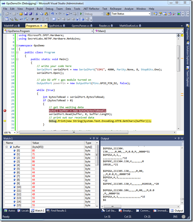Collapse the namespace GpsDemo code block
This screenshot has width=193, height=222.
pyautogui.click(x=17, y=45)
